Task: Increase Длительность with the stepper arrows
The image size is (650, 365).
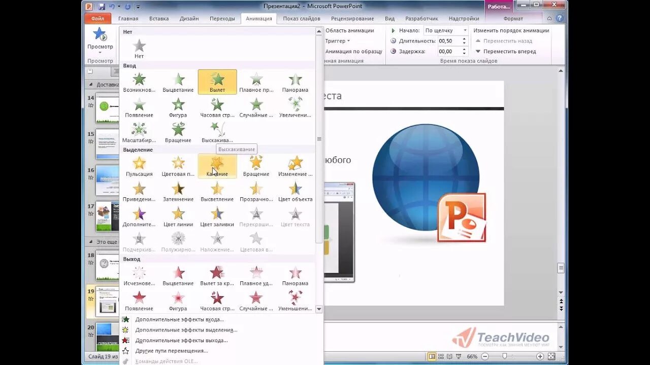Action: coord(464,39)
